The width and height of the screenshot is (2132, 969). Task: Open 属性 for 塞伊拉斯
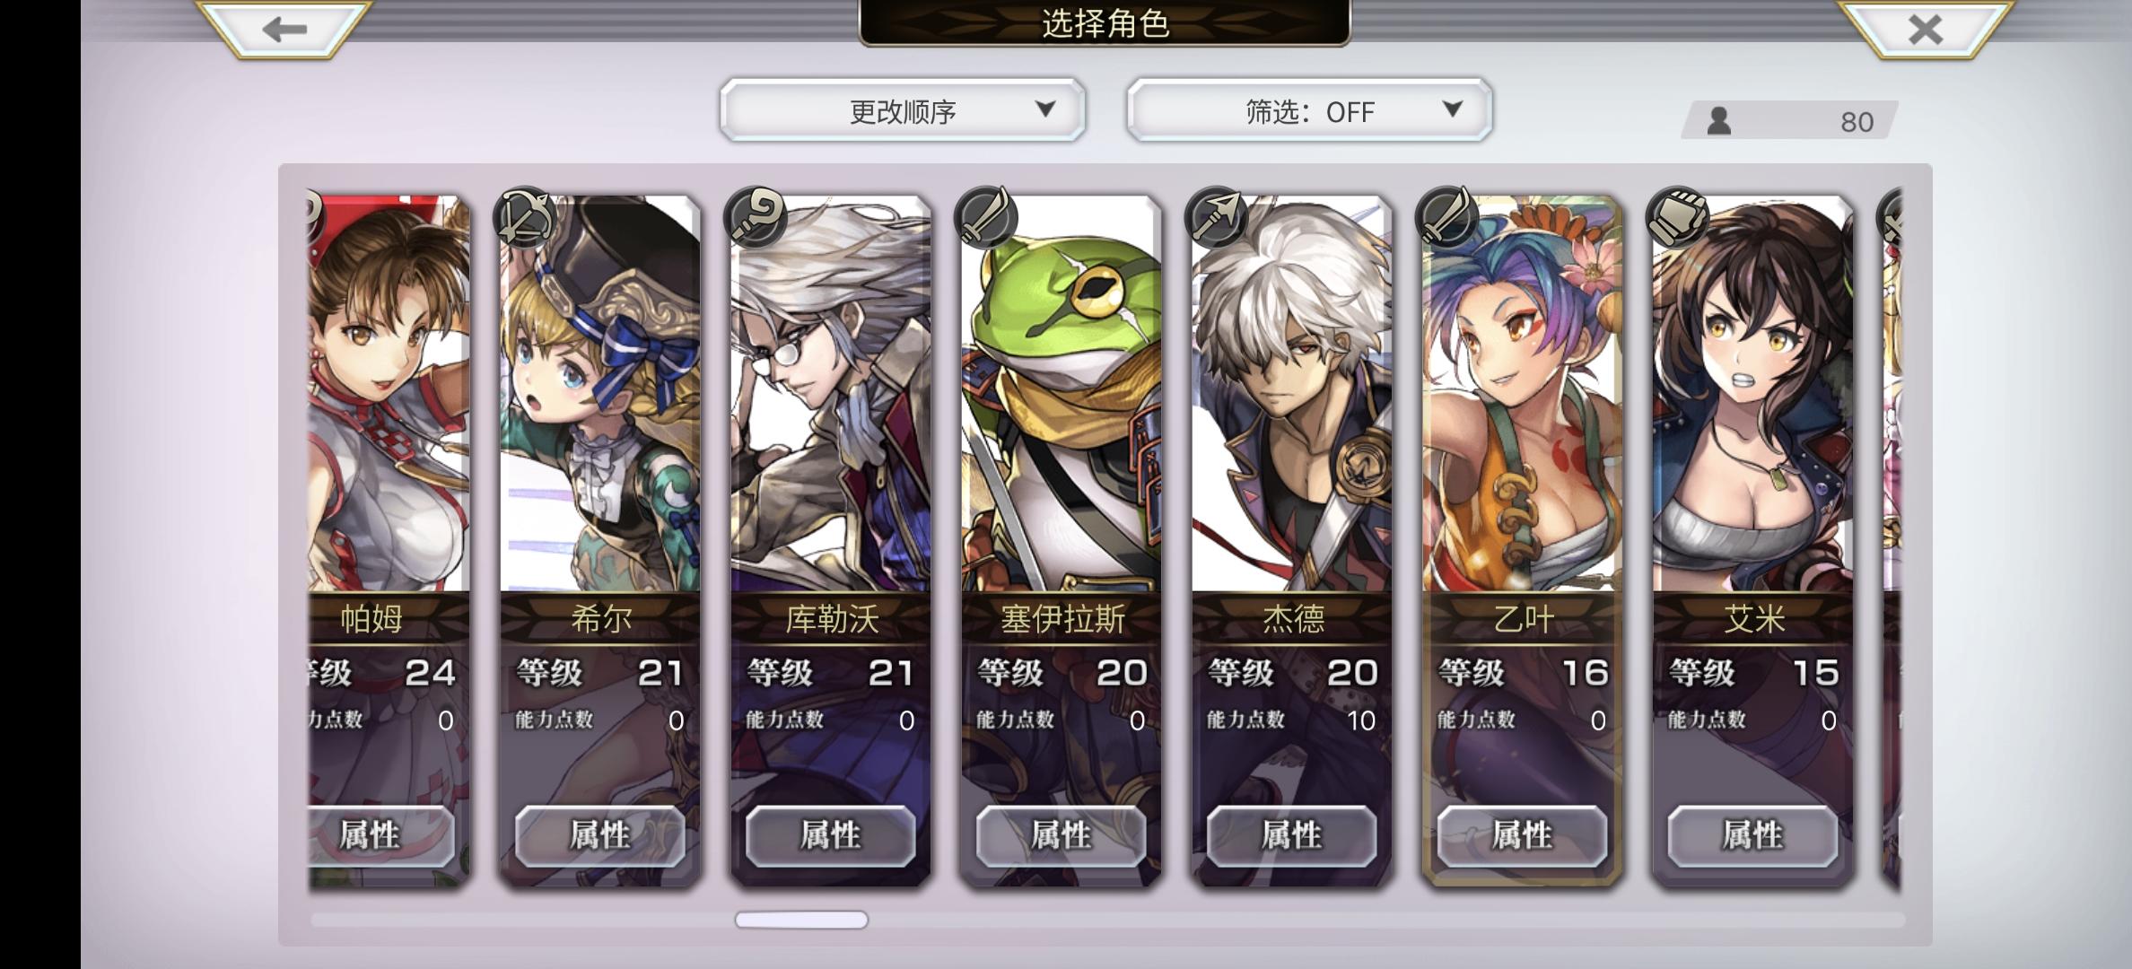pos(1061,835)
